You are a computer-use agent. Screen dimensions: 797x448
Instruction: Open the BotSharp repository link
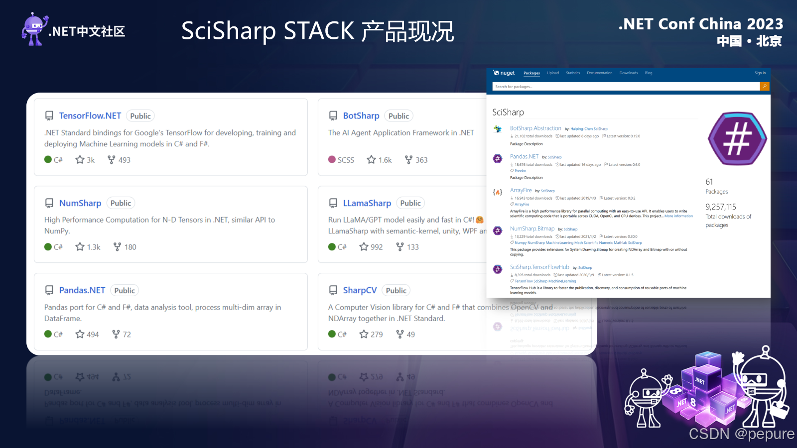[x=361, y=115]
